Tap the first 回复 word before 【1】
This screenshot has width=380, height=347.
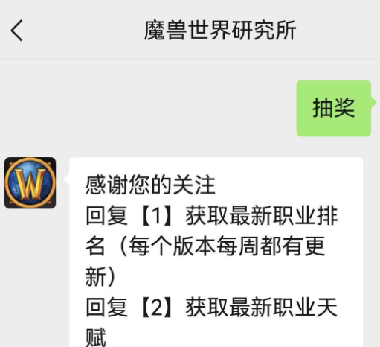tap(106, 215)
